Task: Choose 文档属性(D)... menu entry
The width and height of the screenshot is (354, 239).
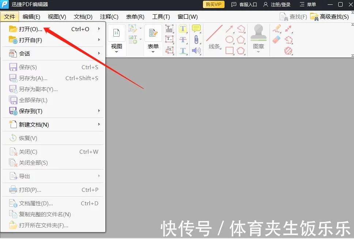Action: [53, 203]
